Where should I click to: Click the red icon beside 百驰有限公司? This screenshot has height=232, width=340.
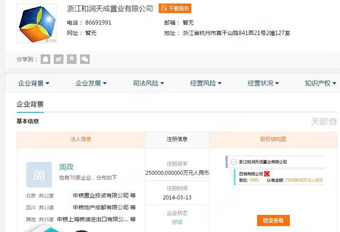point(267,173)
